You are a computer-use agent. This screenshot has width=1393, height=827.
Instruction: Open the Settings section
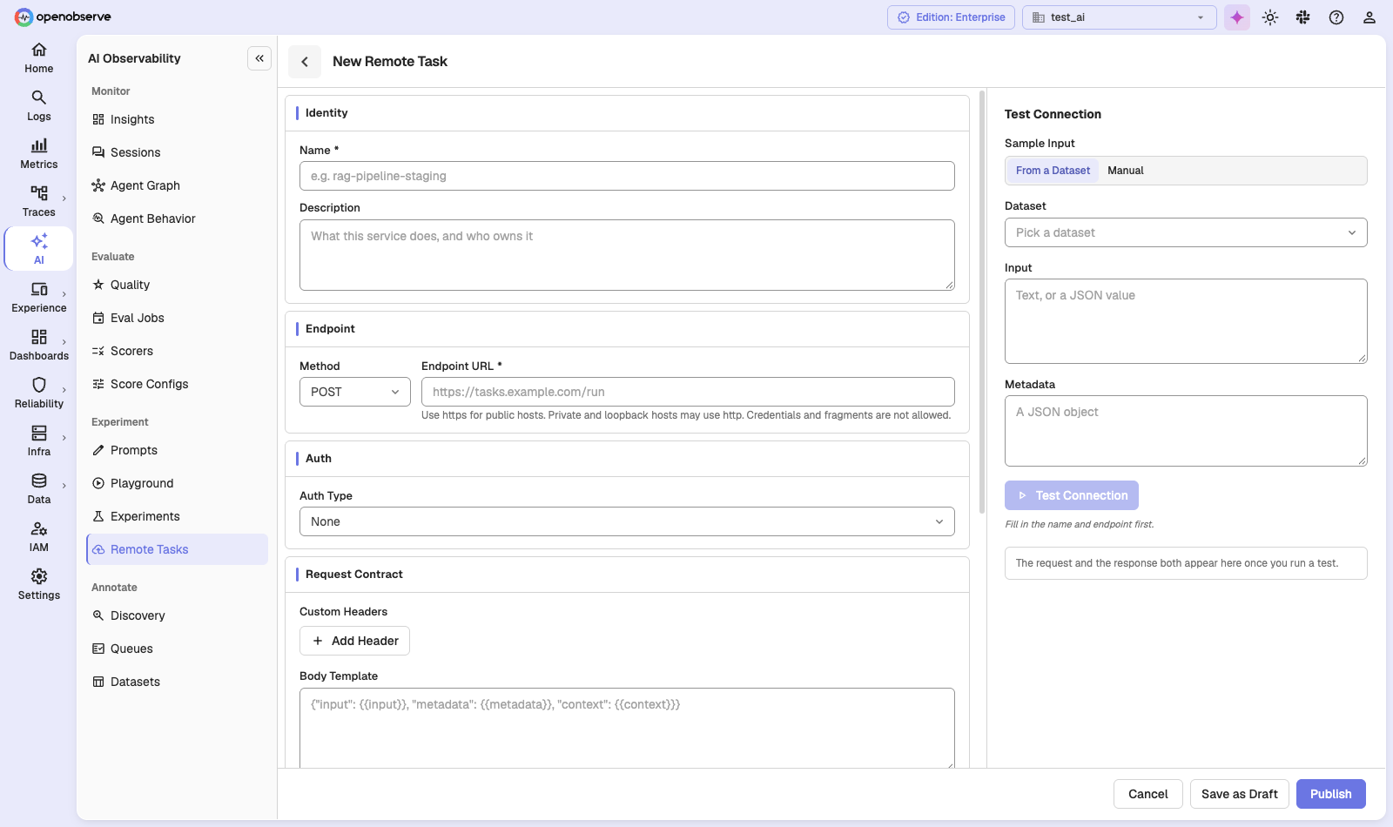[38, 585]
